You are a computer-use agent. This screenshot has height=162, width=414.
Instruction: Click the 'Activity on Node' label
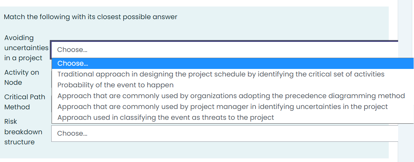pos(22,77)
